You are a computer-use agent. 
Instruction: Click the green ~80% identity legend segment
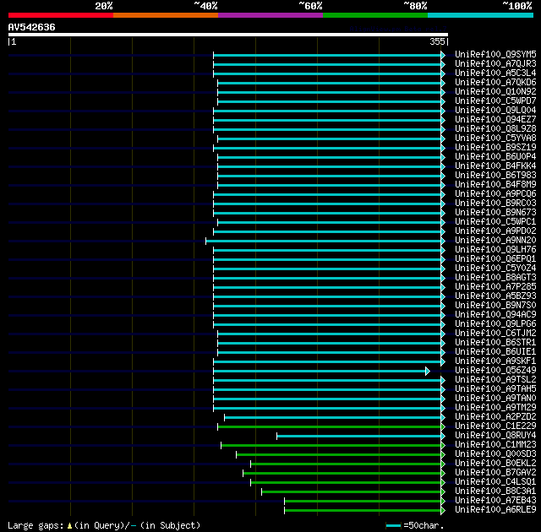(x=375, y=15)
